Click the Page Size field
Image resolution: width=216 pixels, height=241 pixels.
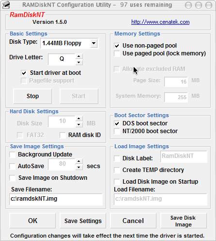tap(176, 82)
